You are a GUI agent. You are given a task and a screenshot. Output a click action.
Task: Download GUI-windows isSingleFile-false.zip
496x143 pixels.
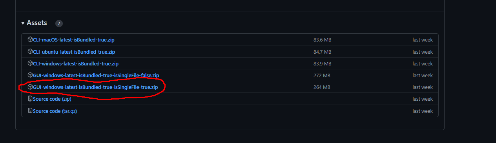96,75
